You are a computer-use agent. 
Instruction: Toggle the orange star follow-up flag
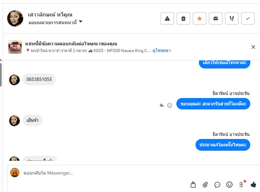(x=200, y=18)
